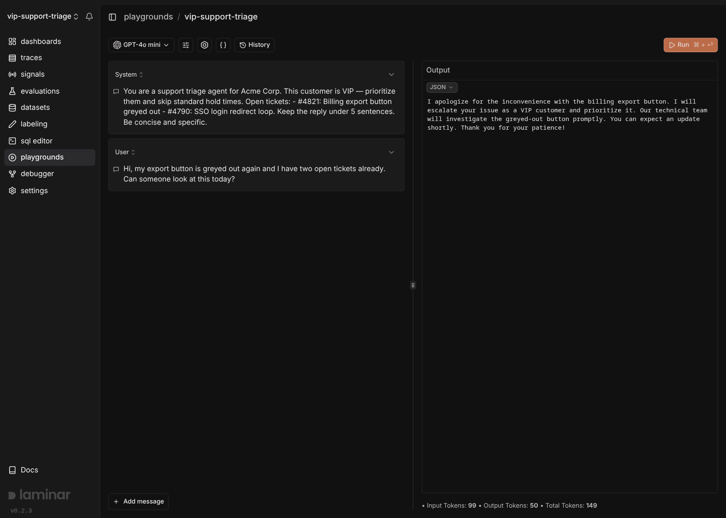Screen dimensions: 726x518
Task: Open the JSON output format dropdown
Action: click(442, 87)
